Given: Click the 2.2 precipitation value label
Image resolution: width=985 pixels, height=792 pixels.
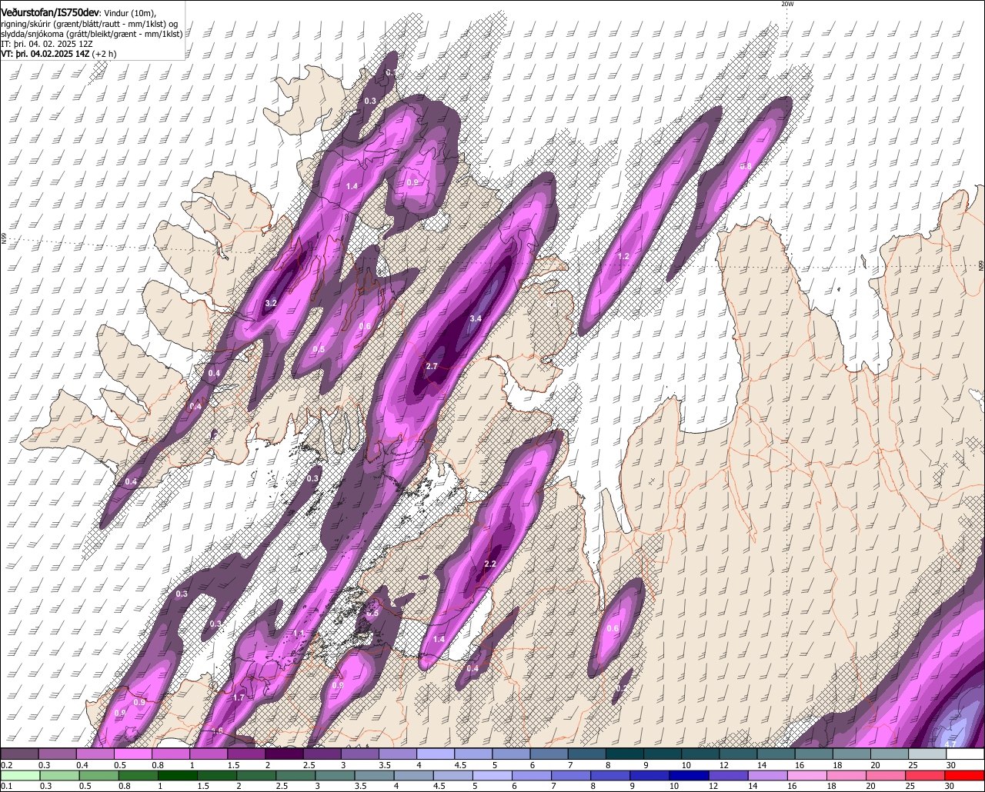Looking at the screenshot, I should (x=490, y=564).
